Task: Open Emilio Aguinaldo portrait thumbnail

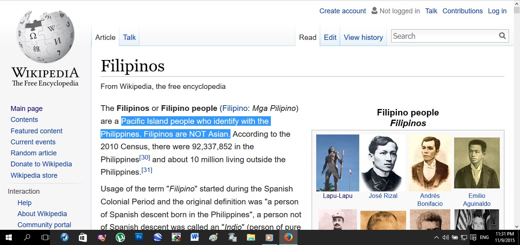Action: click(477, 163)
